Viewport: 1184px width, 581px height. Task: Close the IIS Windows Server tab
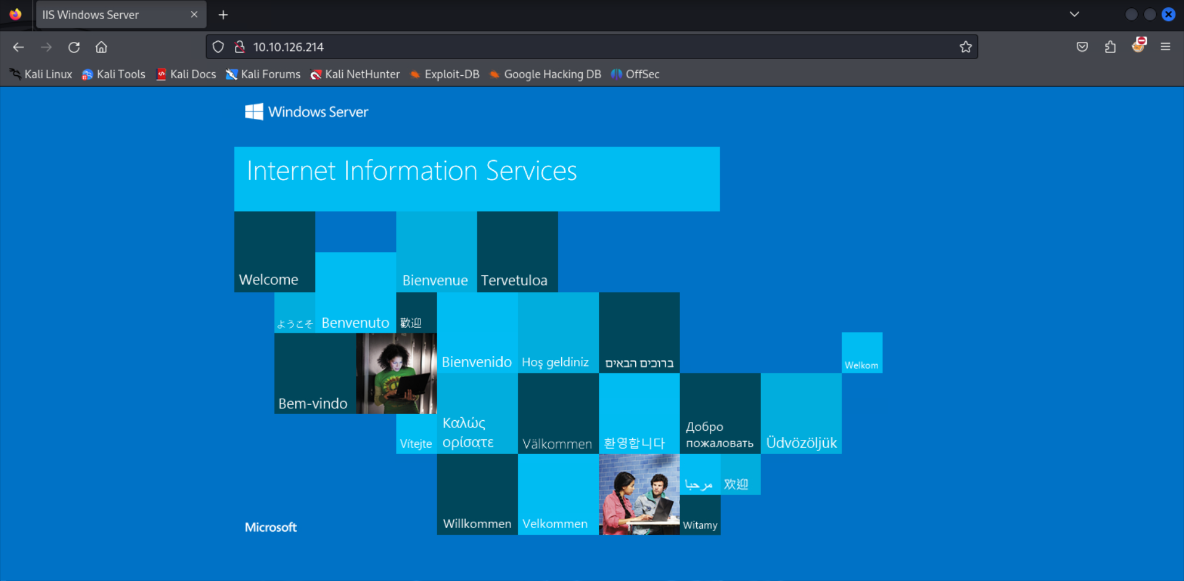194,14
